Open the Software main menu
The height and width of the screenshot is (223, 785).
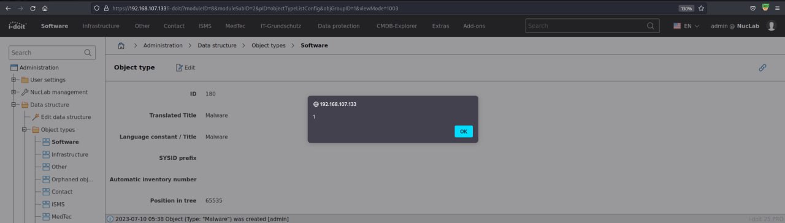coord(55,26)
